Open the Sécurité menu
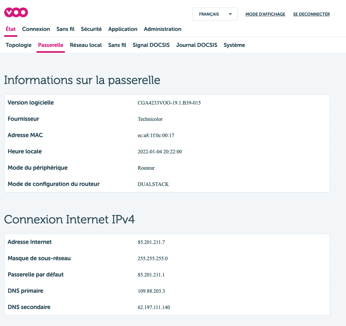346x326 pixels. (x=91, y=29)
